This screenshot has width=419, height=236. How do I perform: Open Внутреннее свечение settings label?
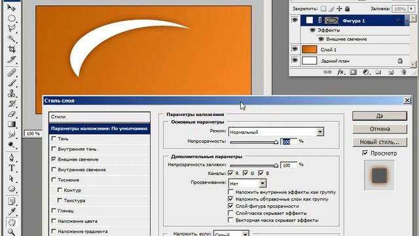click(x=82, y=170)
